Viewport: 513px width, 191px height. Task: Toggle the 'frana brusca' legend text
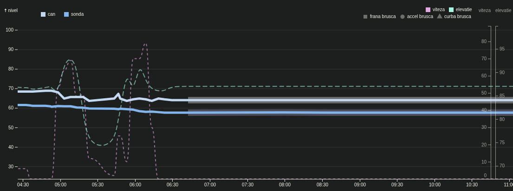point(383,17)
